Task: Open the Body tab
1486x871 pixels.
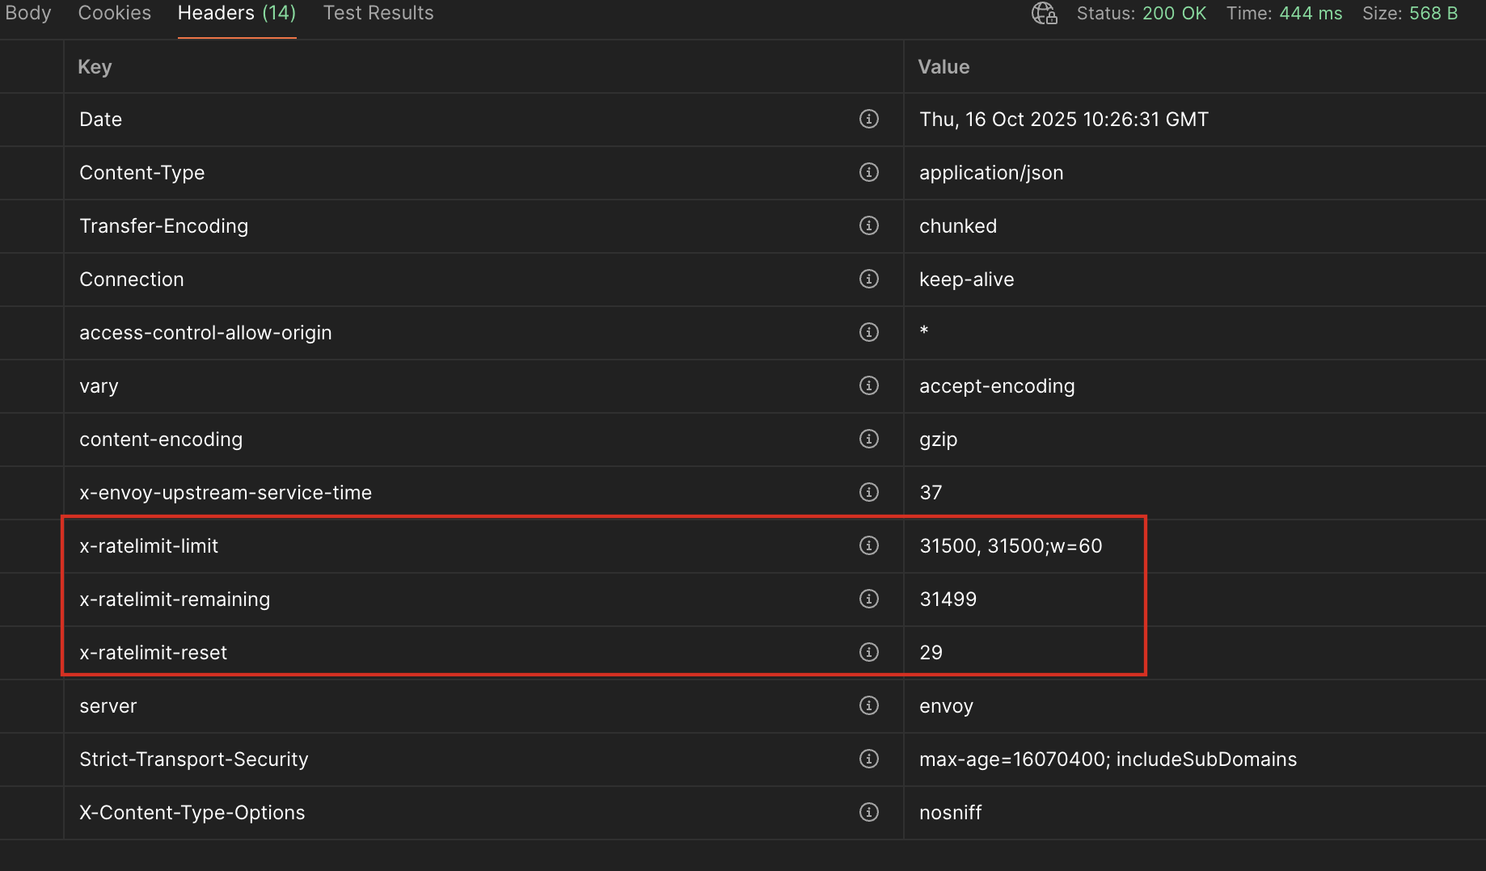Action: point(28,13)
